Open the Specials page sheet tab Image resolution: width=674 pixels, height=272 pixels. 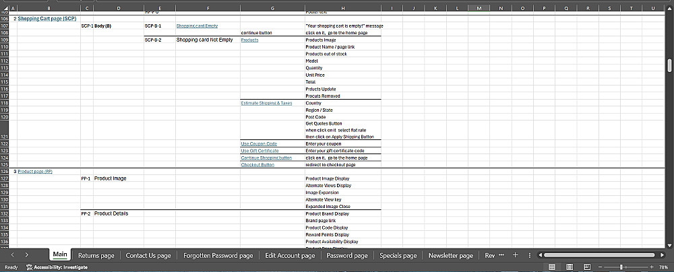pyautogui.click(x=398, y=255)
